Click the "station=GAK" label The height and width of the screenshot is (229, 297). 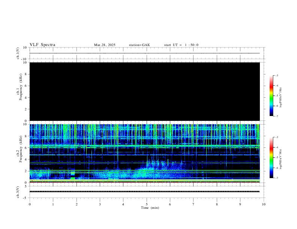[139, 45]
